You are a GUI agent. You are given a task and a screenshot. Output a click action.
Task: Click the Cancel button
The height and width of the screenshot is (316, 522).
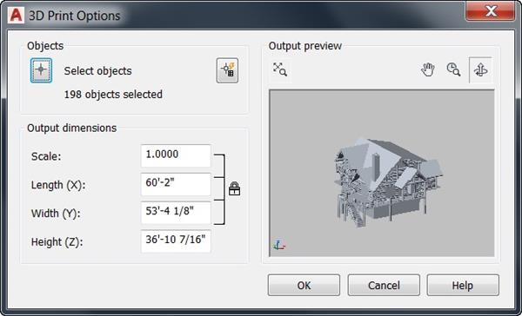(384, 285)
